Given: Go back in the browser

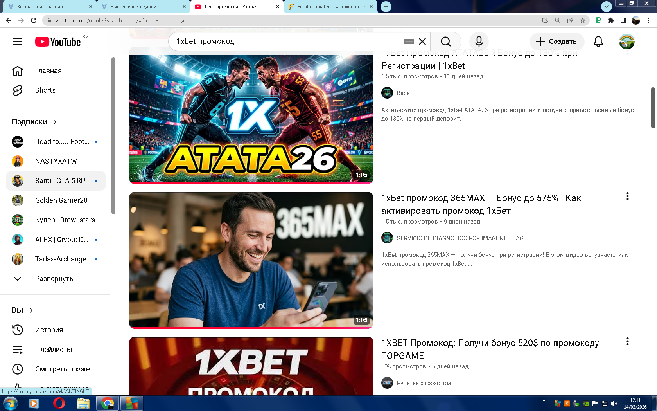Looking at the screenshot, I should [x=9, y=20].
